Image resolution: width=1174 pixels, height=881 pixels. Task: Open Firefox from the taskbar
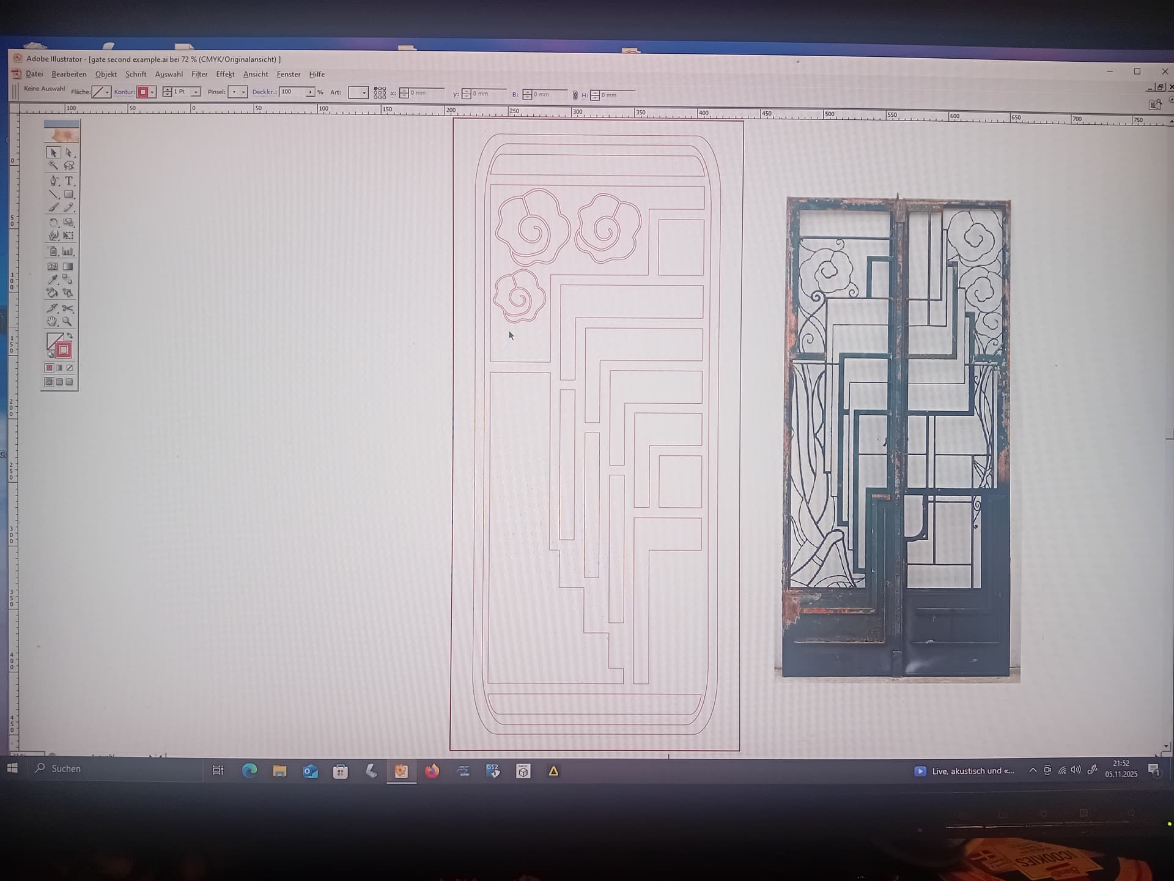[x=432, y=771]
